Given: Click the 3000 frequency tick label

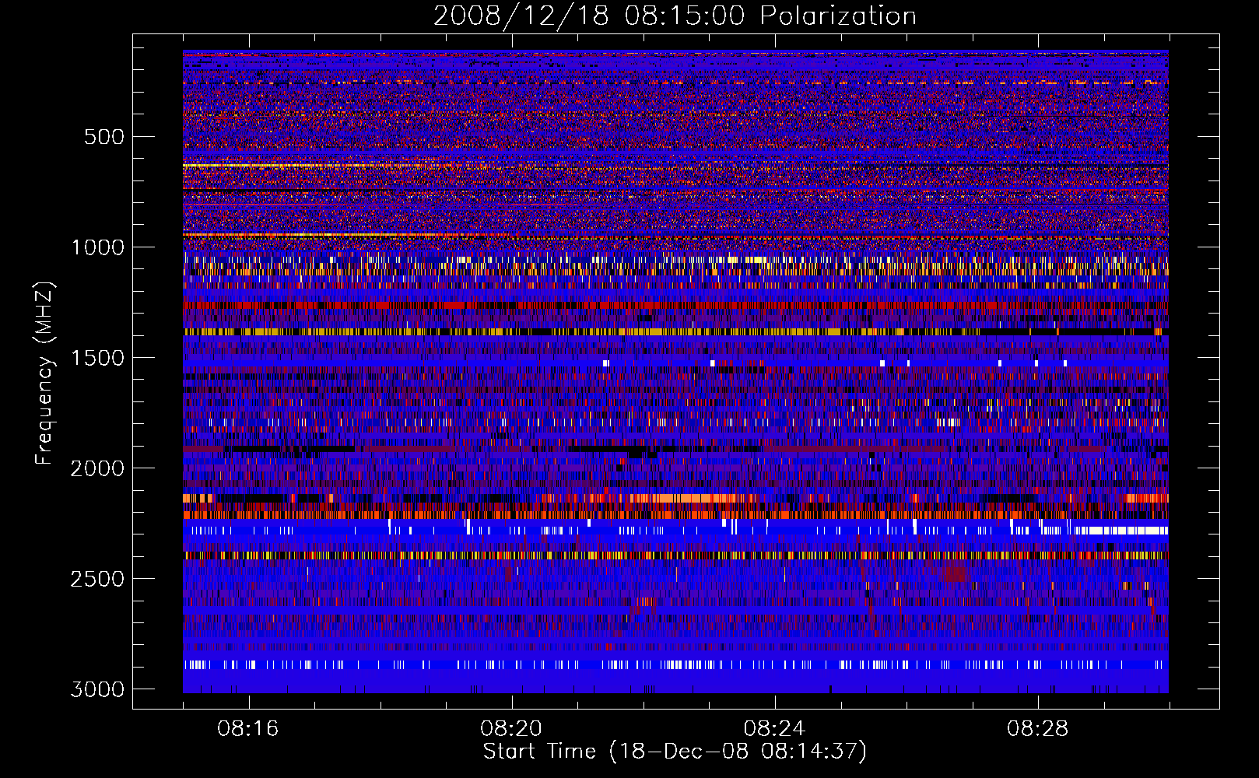Looking at the screenshot, I should pos(97,689).
